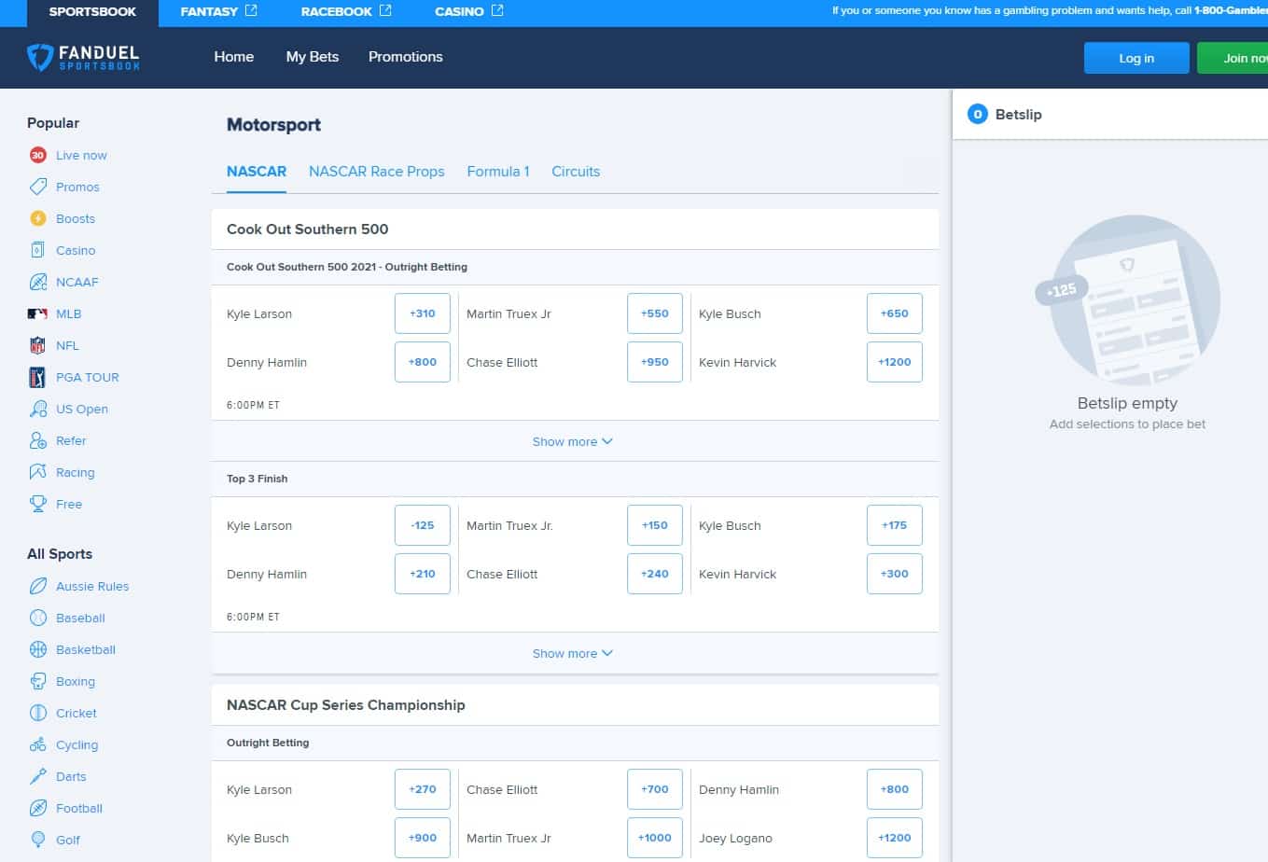Screen dimensions: 1268x862
Task: Choose Kyle Busch +175 Top 3
Action: tap(895, 525)
